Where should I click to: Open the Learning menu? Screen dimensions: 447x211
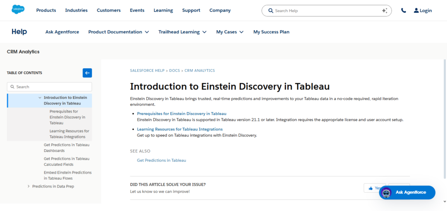coord(163,10)
